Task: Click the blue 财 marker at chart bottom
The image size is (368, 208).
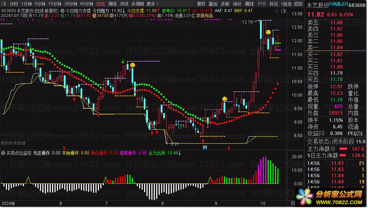Action: point(205,147)
